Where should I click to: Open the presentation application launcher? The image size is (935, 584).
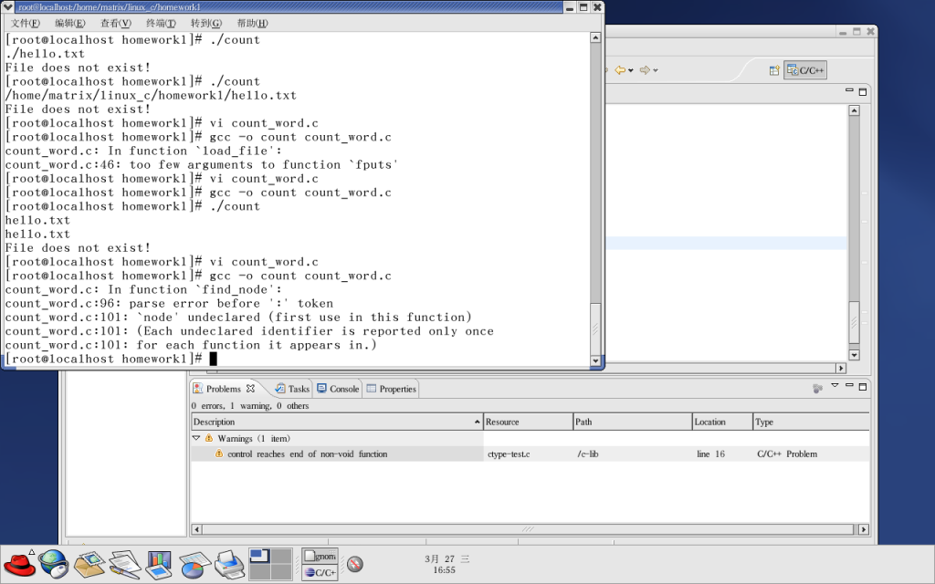coord(159,565)
